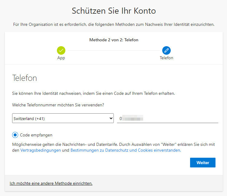Click the progress line between App and Telefon
Viewport: 227px width, 196px height.
click(x=113, y=50)
